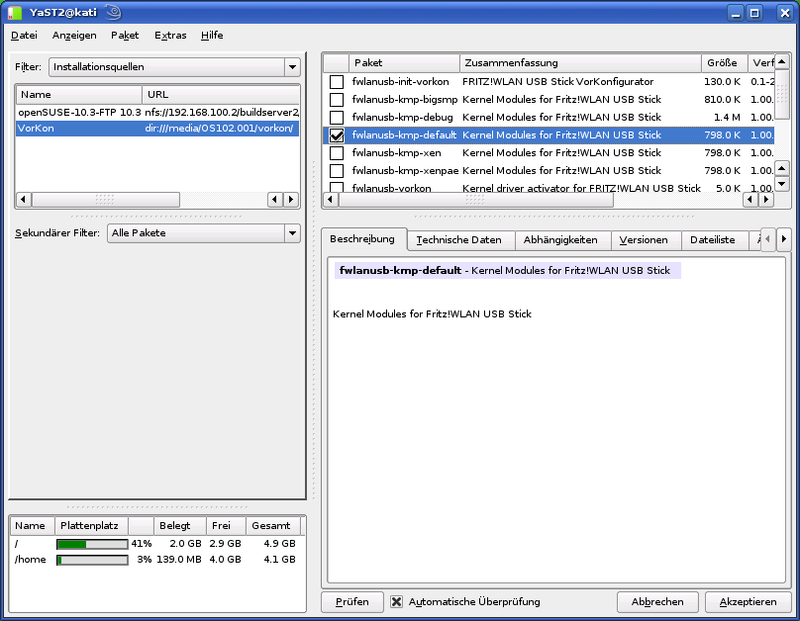Image resolution: width=800 pixels, height=621 pixels.
Task: Toggle fwlanusb-vorkon package checkbox
Action: [x=337, y=188]
